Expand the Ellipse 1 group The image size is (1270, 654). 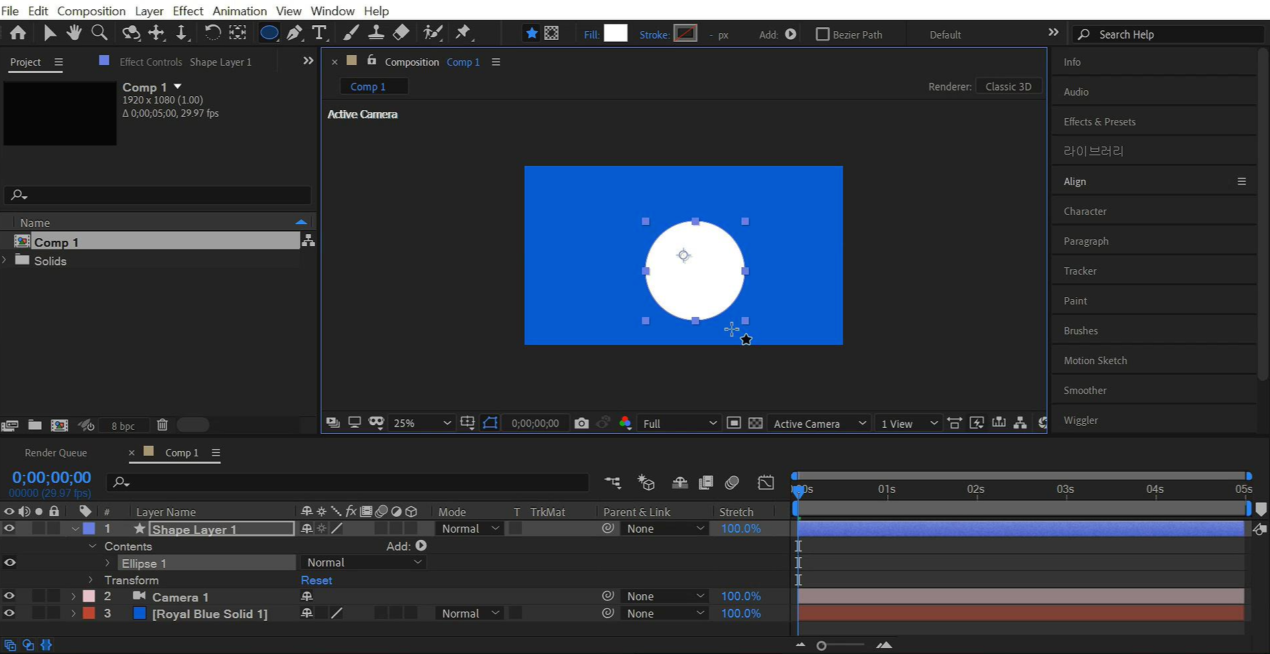(107, 563)
